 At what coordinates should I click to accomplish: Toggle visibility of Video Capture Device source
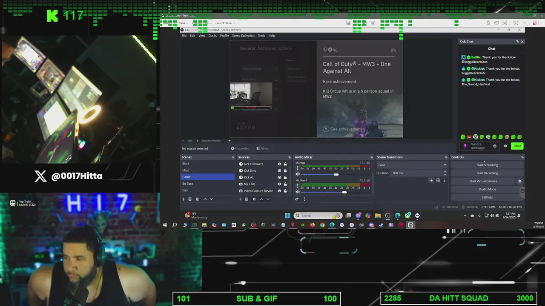coord(279,191)
